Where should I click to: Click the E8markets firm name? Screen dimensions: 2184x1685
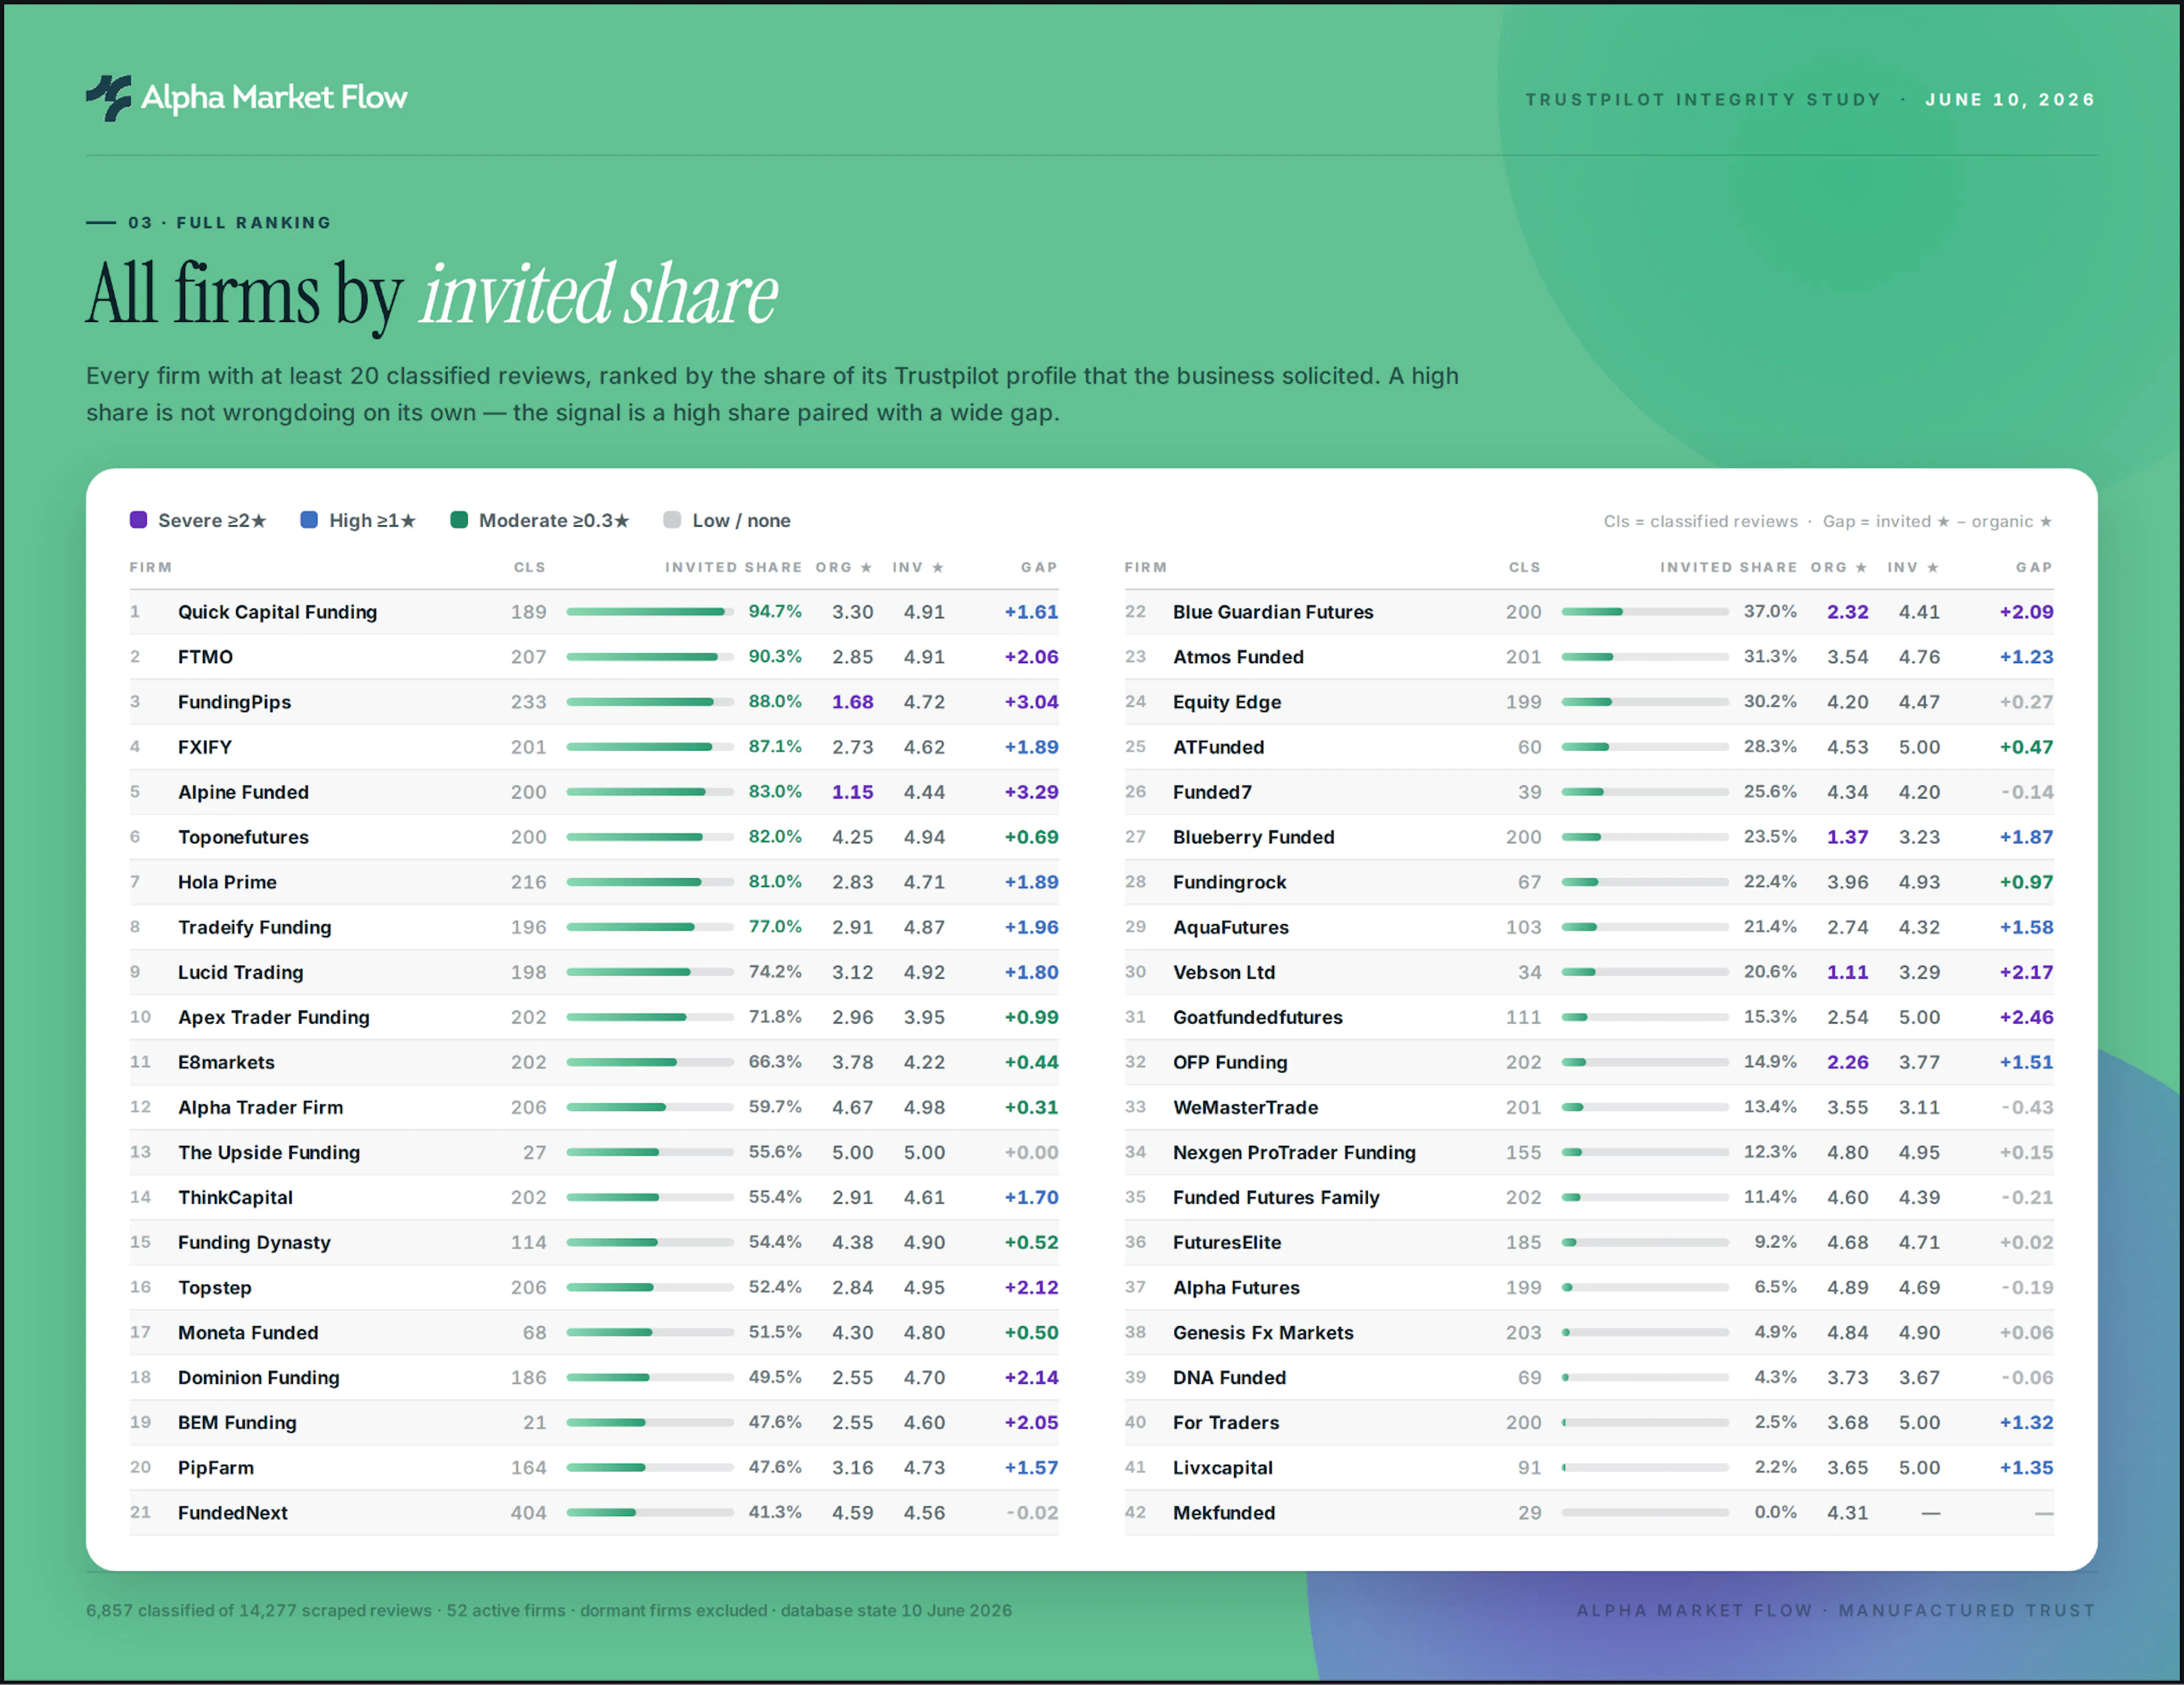pos(226,1062)
